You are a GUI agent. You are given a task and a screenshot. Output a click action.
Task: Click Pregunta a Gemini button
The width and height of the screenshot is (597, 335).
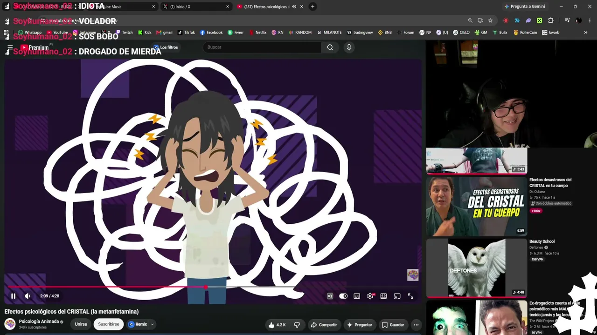click(524, 7)
